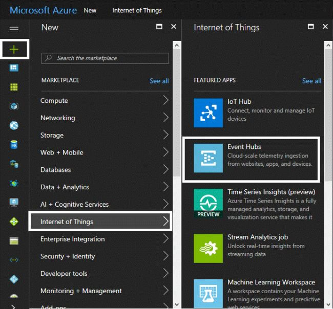The height and width of the screenshot is (309, 333).
Task: Click the New breadcrumb in top bar
Action: pos(90,10)
